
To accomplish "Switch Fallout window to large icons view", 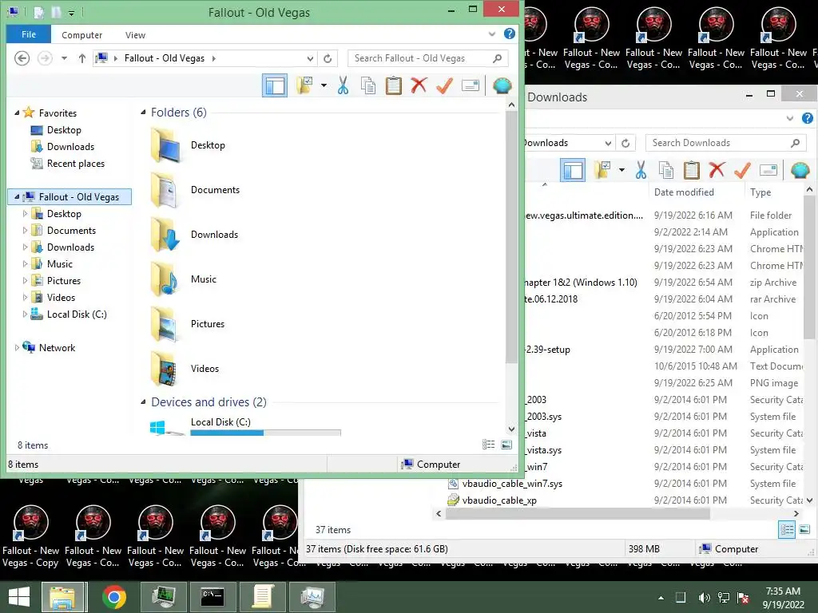I will click(x=506, y=445).
